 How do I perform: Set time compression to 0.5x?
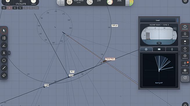click(4, 8)
